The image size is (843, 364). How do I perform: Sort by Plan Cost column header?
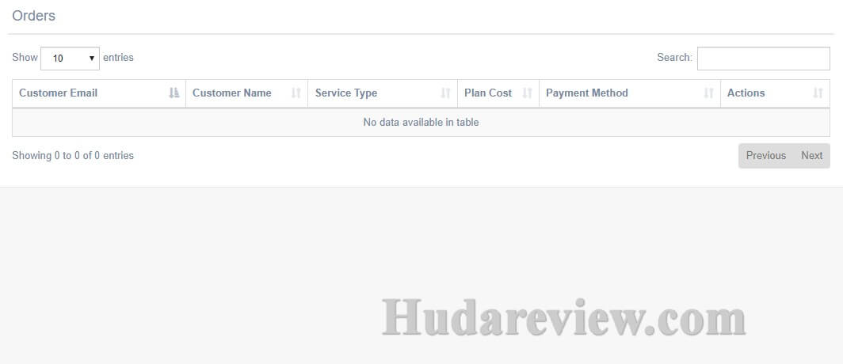498,93
